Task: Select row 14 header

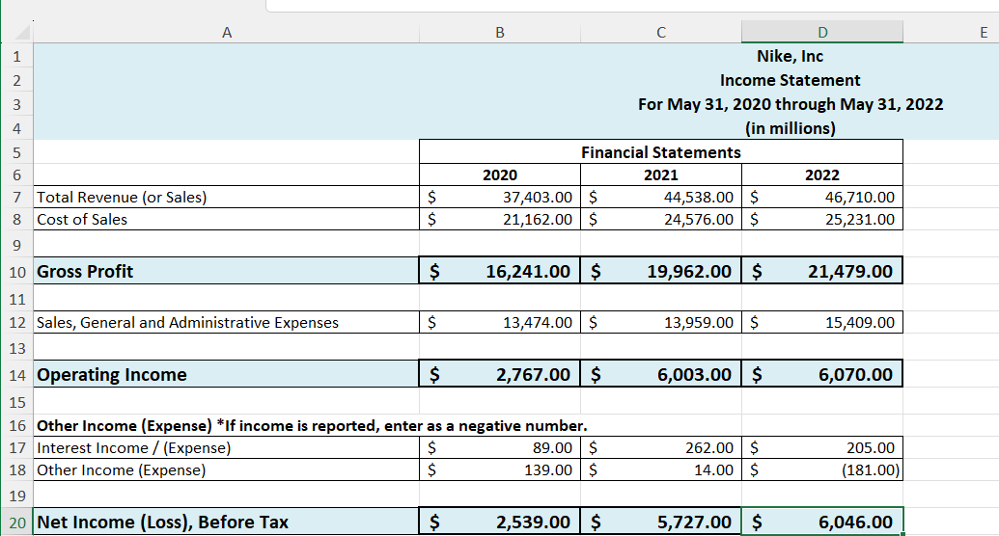Action: click(16, 374)
